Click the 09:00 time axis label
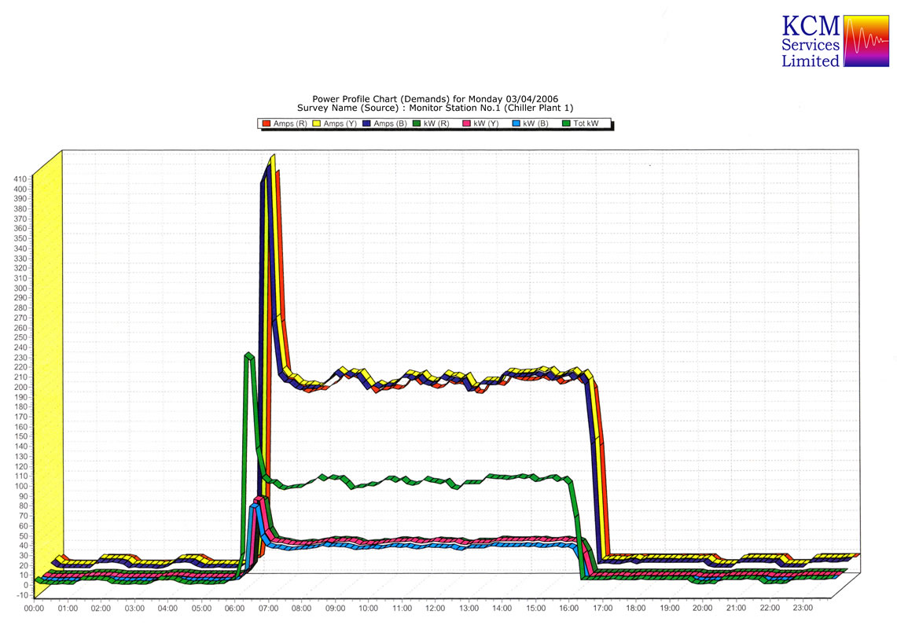The height and width of the screenshot is (629, 897). tap(335, 609)
